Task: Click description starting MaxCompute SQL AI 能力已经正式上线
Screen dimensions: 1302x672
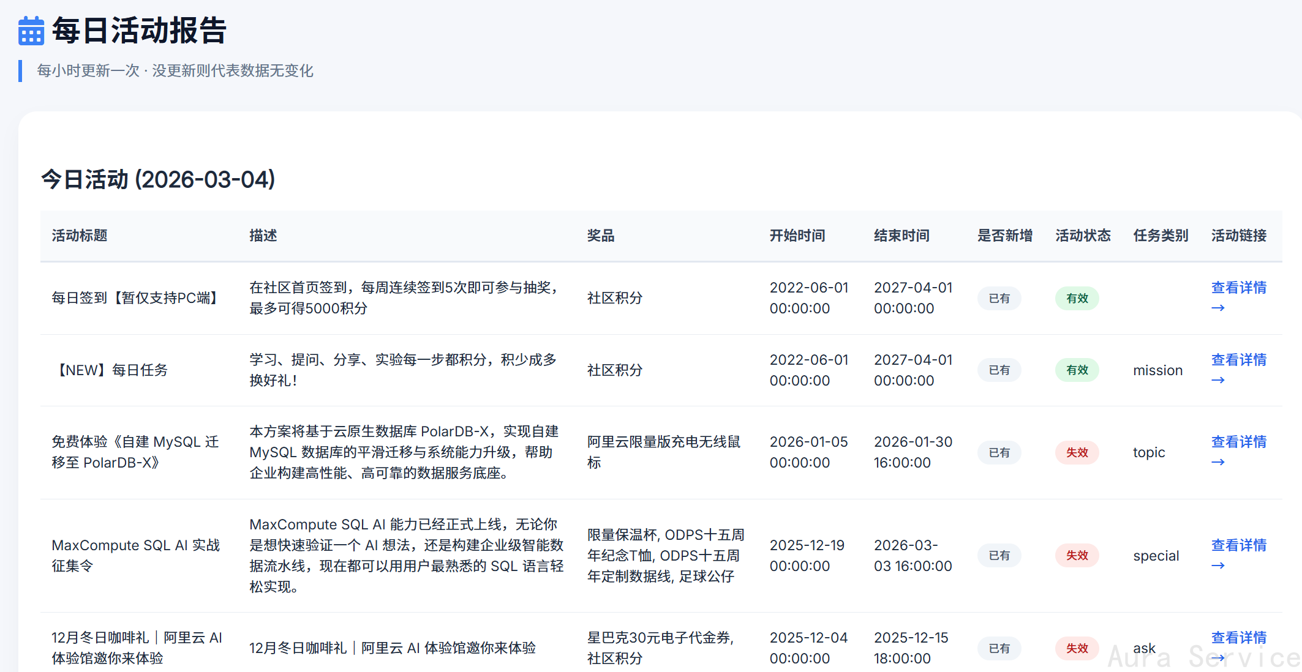Action: [x=407, y=555]
